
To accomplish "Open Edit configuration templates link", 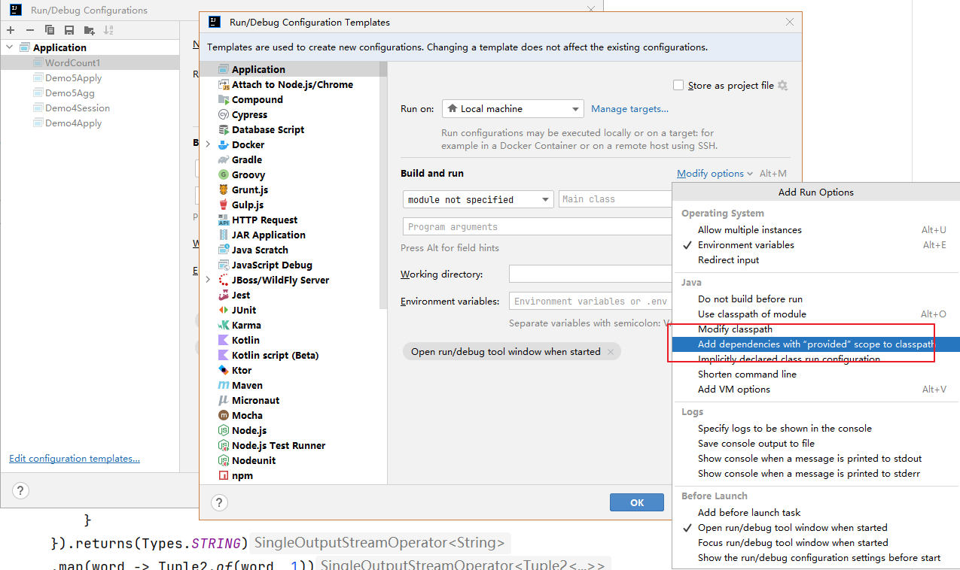I will [75, 459].
